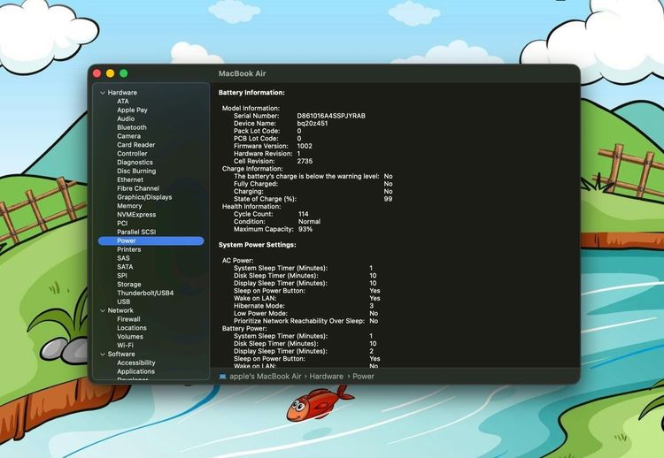This screenshot has height=458, width=664.
Task: Open the Firewall entry under Network
Action: [129, 319]
